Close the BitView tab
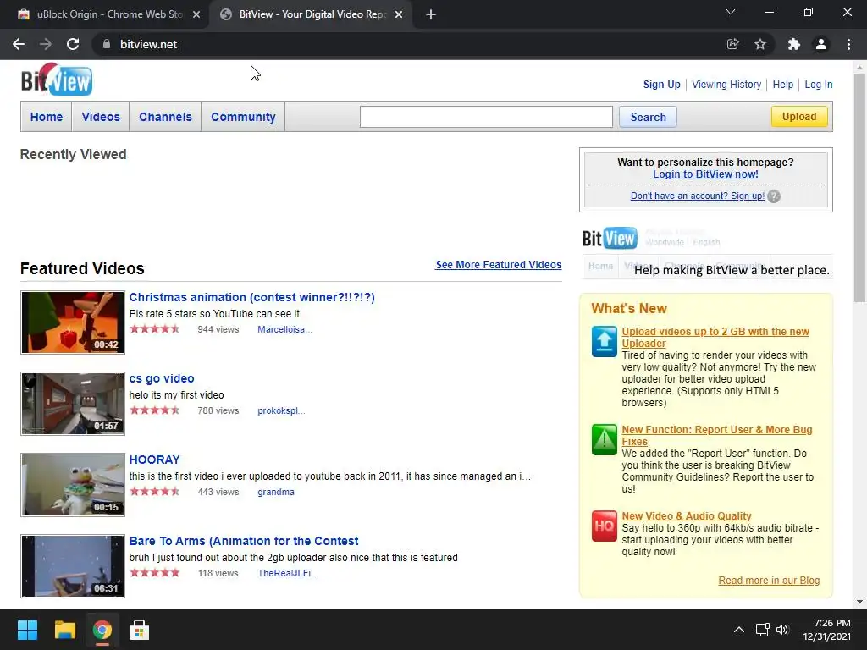Image resolution: width=867 pixels, height=650 pixels. [x=399, y=14]
